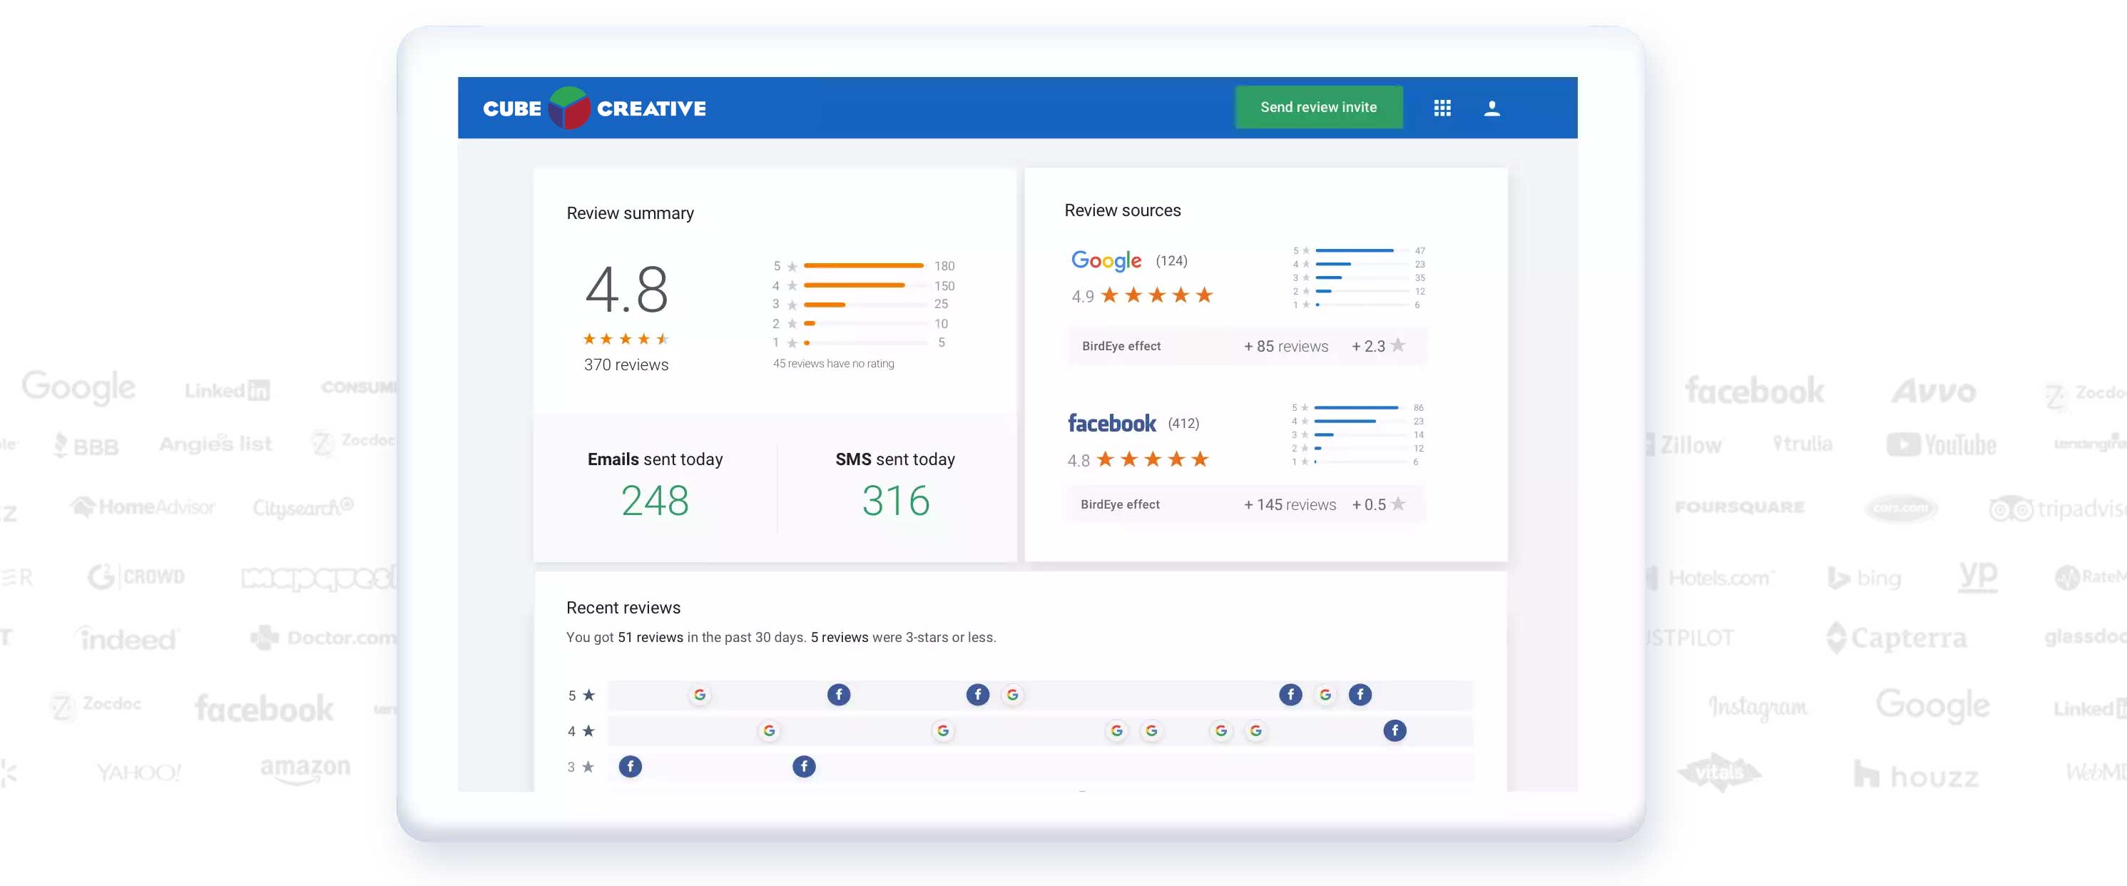Screen dimensions: 2127x886
Task: Click gray star next to +2.3
Action: pyautogui.click(x=1397, y=345)
